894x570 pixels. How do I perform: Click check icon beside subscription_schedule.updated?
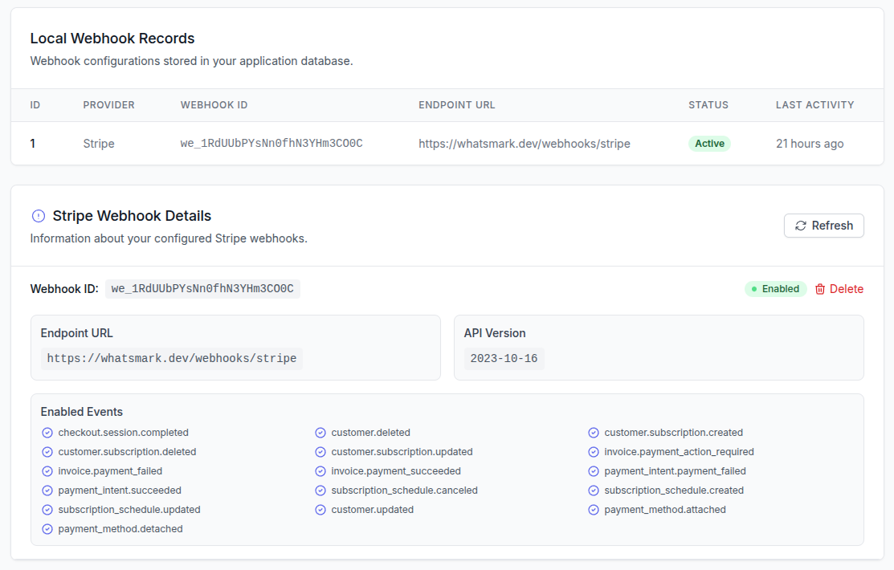pos(47,510)
